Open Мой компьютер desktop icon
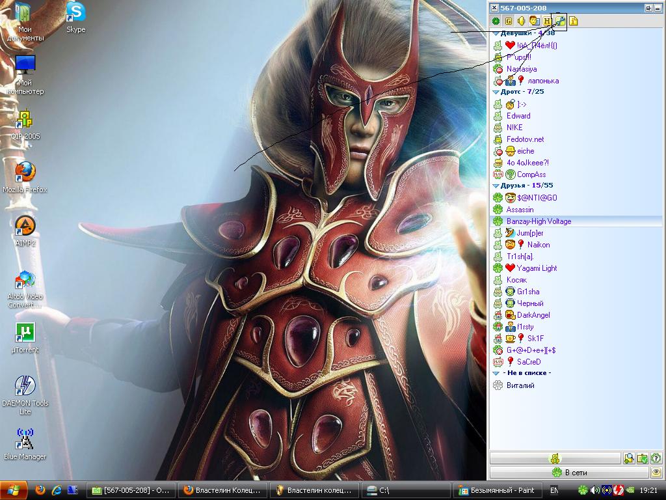This screenshot has height=500, width=666. tap(25, 75)
